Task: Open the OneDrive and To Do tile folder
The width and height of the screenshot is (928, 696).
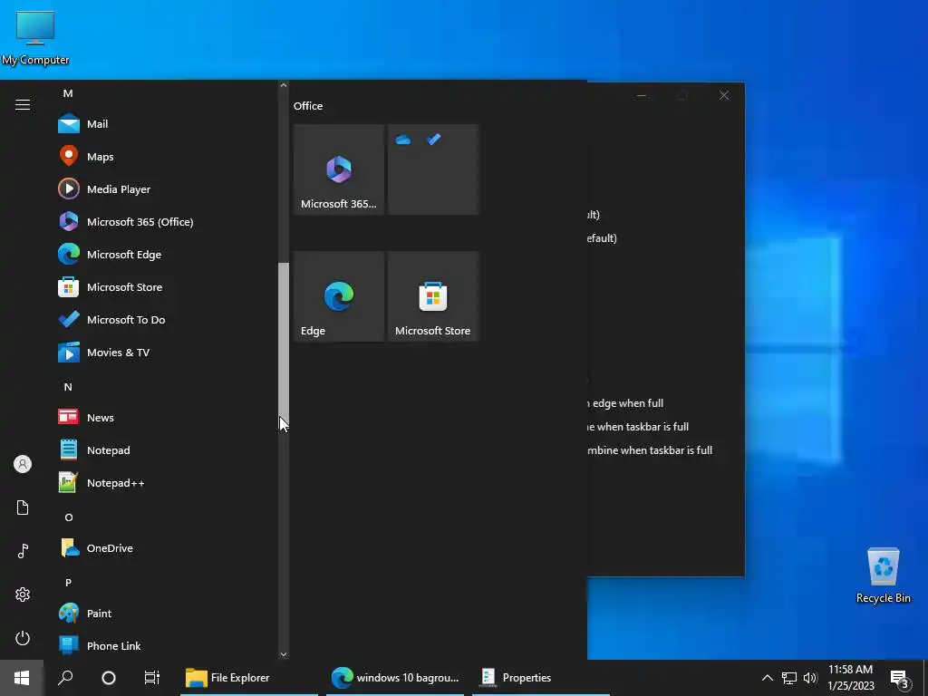Action: tap(432, 169)
